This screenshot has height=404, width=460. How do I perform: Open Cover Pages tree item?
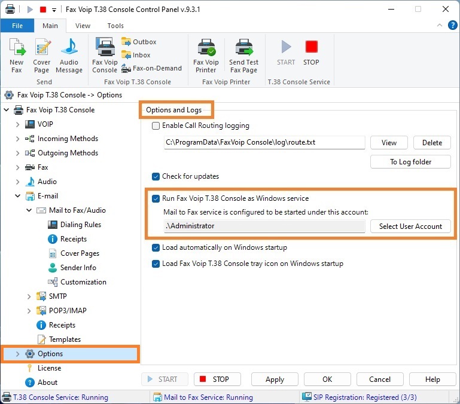tap(80, 253)
